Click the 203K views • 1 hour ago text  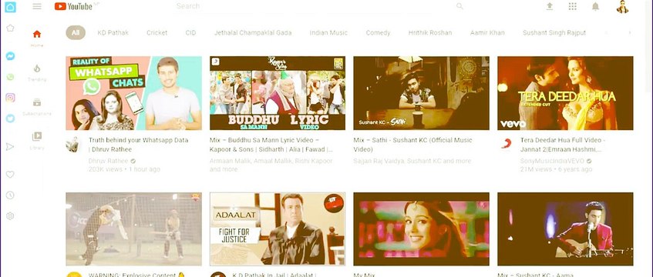[124, 169]
